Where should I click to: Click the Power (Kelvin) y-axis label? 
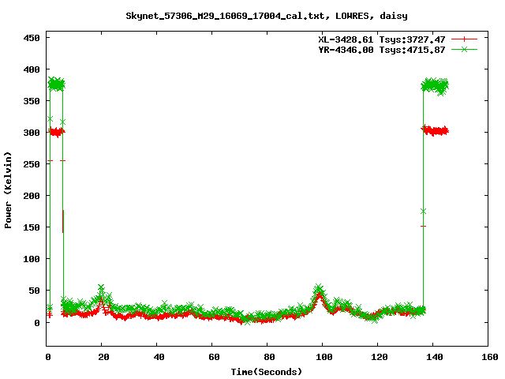(x=8, y=190)
